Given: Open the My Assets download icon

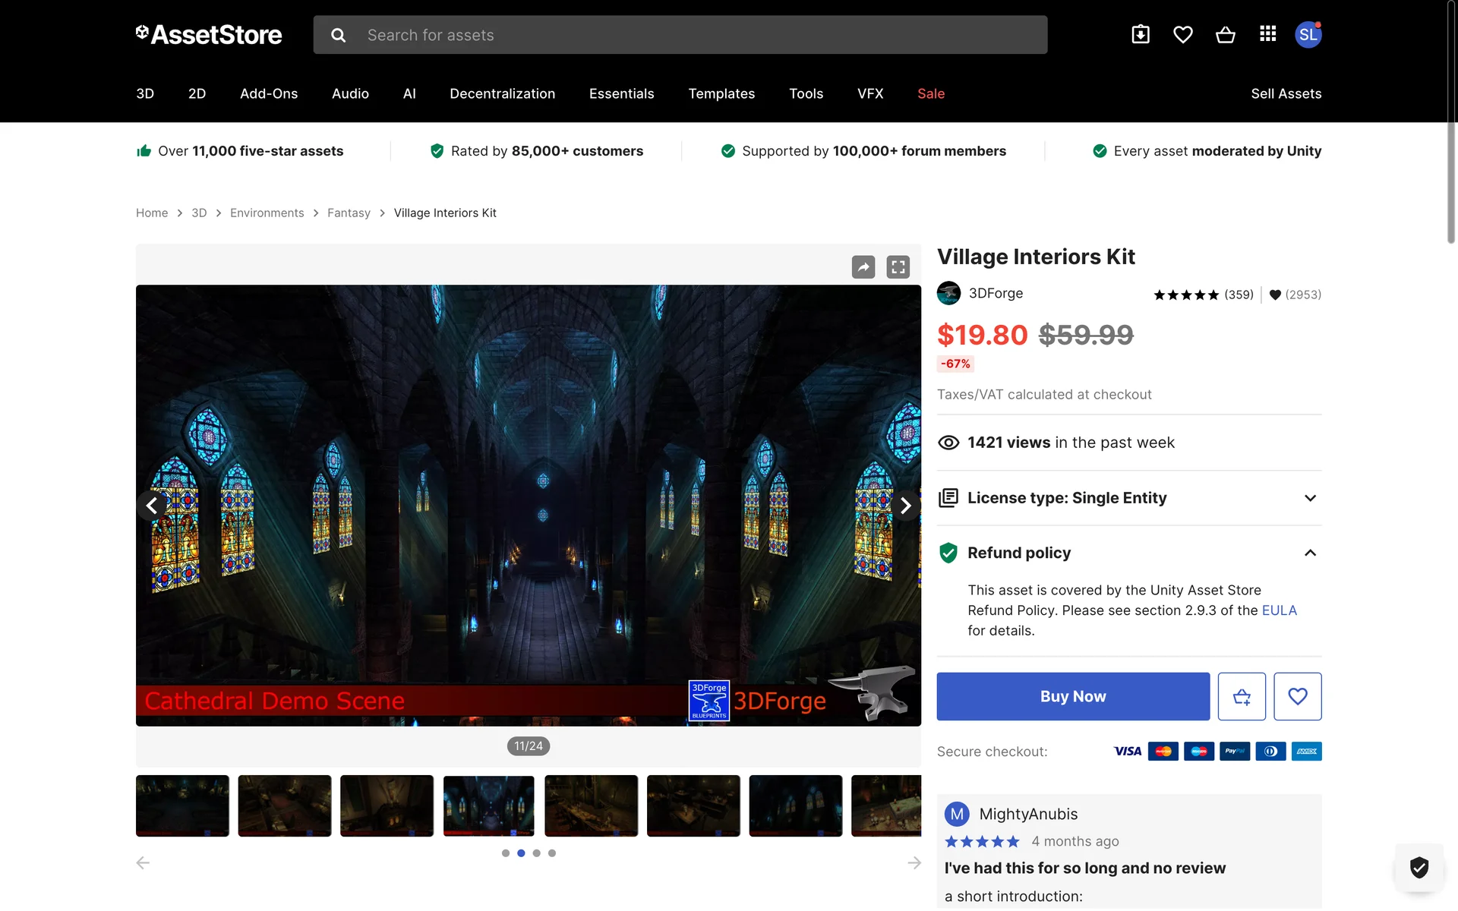Looking at the screenshot, I should point(1140,35).
